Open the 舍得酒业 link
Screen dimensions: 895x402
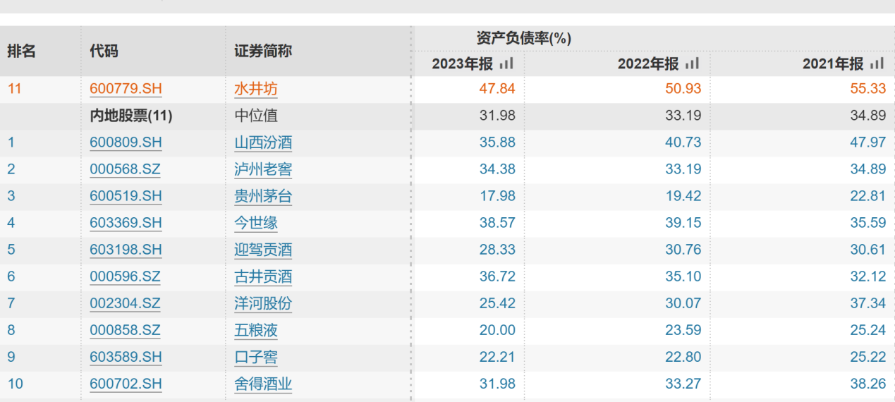[263, 384]
